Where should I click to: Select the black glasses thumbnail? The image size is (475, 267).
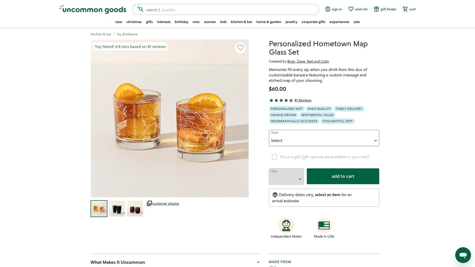[x=117, y=208]
